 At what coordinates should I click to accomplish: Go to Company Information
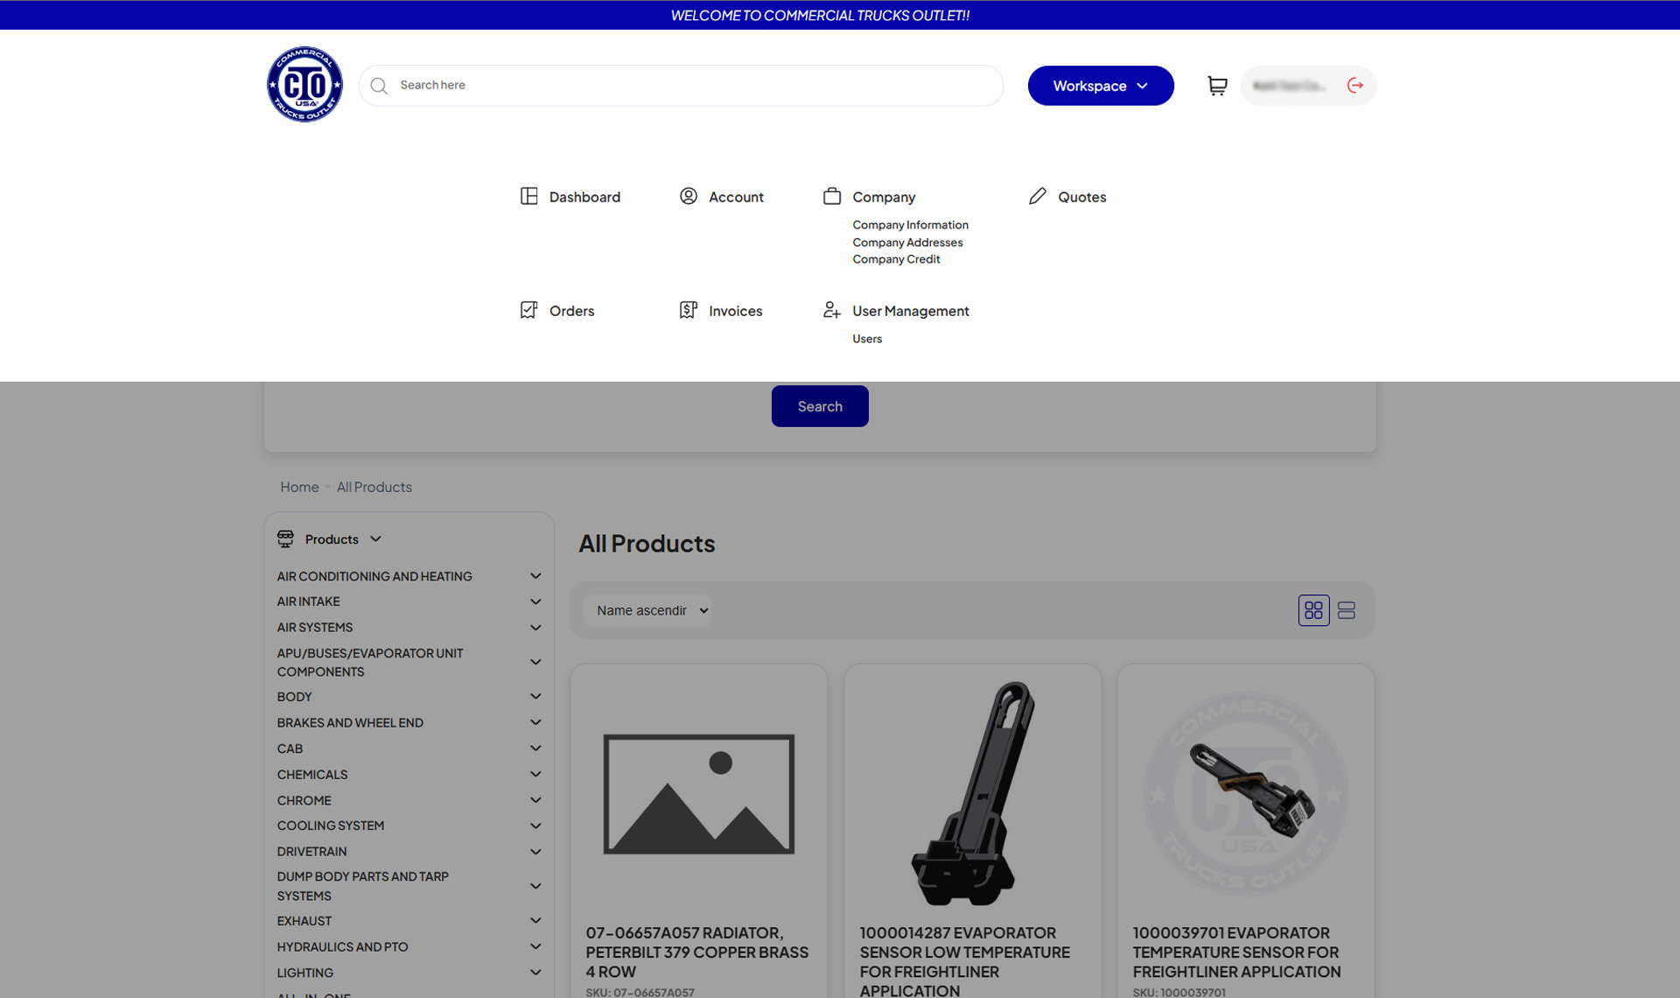coord(910,225)
